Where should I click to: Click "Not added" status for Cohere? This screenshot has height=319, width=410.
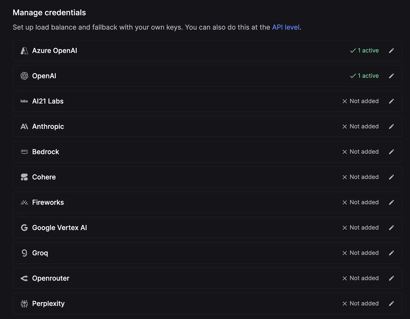click(x=360, y=177)
